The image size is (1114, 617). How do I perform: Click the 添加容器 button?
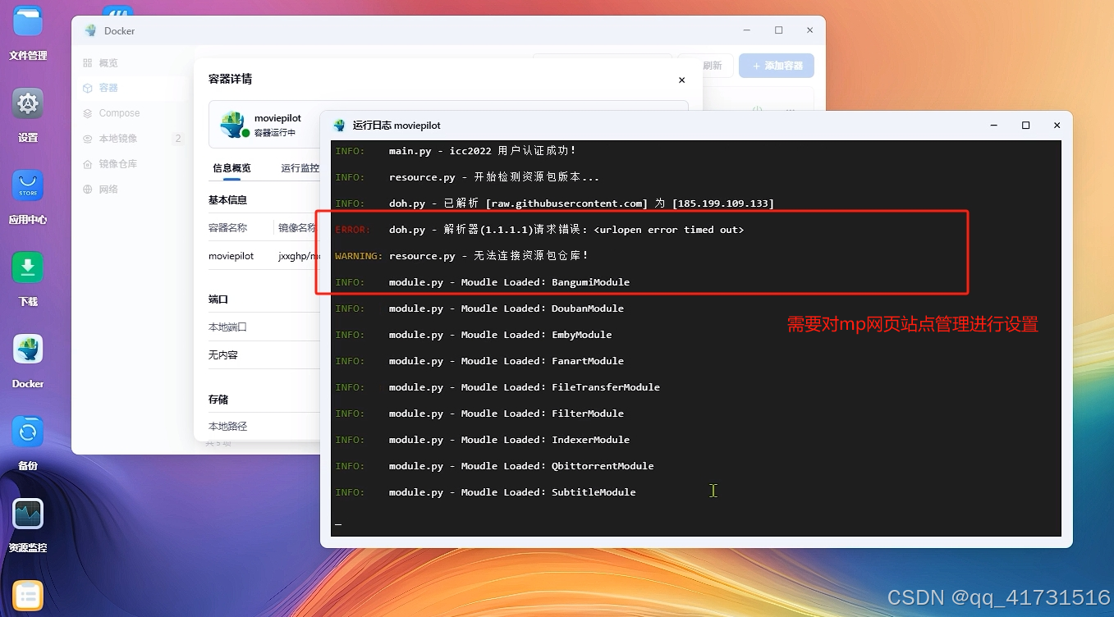[777, 66]
